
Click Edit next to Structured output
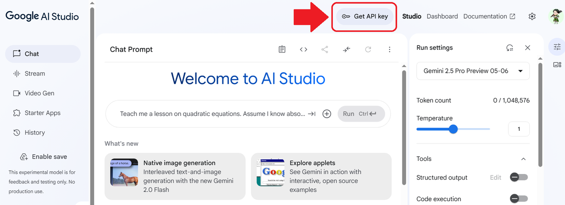click(496, 177)
